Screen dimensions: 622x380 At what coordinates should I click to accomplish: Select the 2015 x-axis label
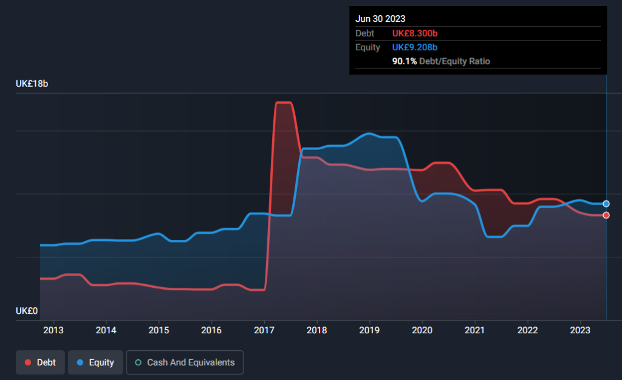tap(159, 330)
